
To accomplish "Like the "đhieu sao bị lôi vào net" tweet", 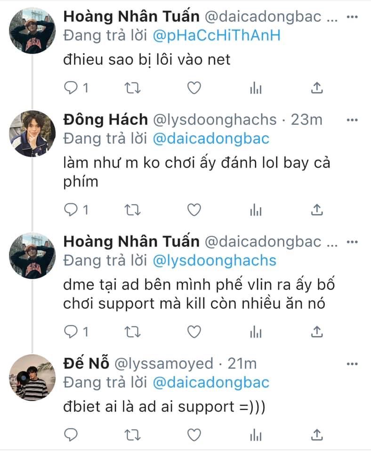I will pyautogui.click(x=194, y=88).
